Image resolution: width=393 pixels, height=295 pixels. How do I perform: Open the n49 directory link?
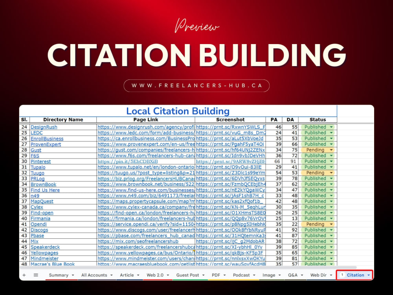click(35, 195)
